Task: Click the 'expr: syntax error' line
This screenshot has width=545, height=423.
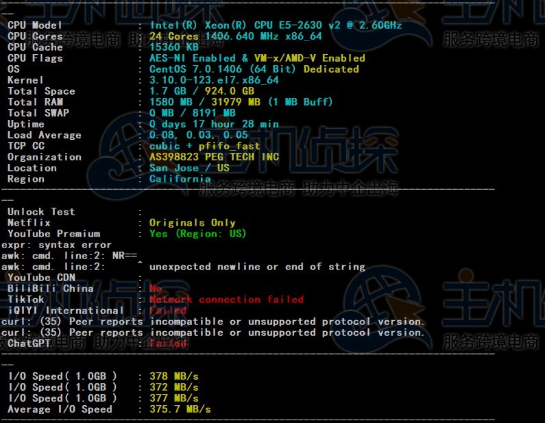Action: [57, 245]
